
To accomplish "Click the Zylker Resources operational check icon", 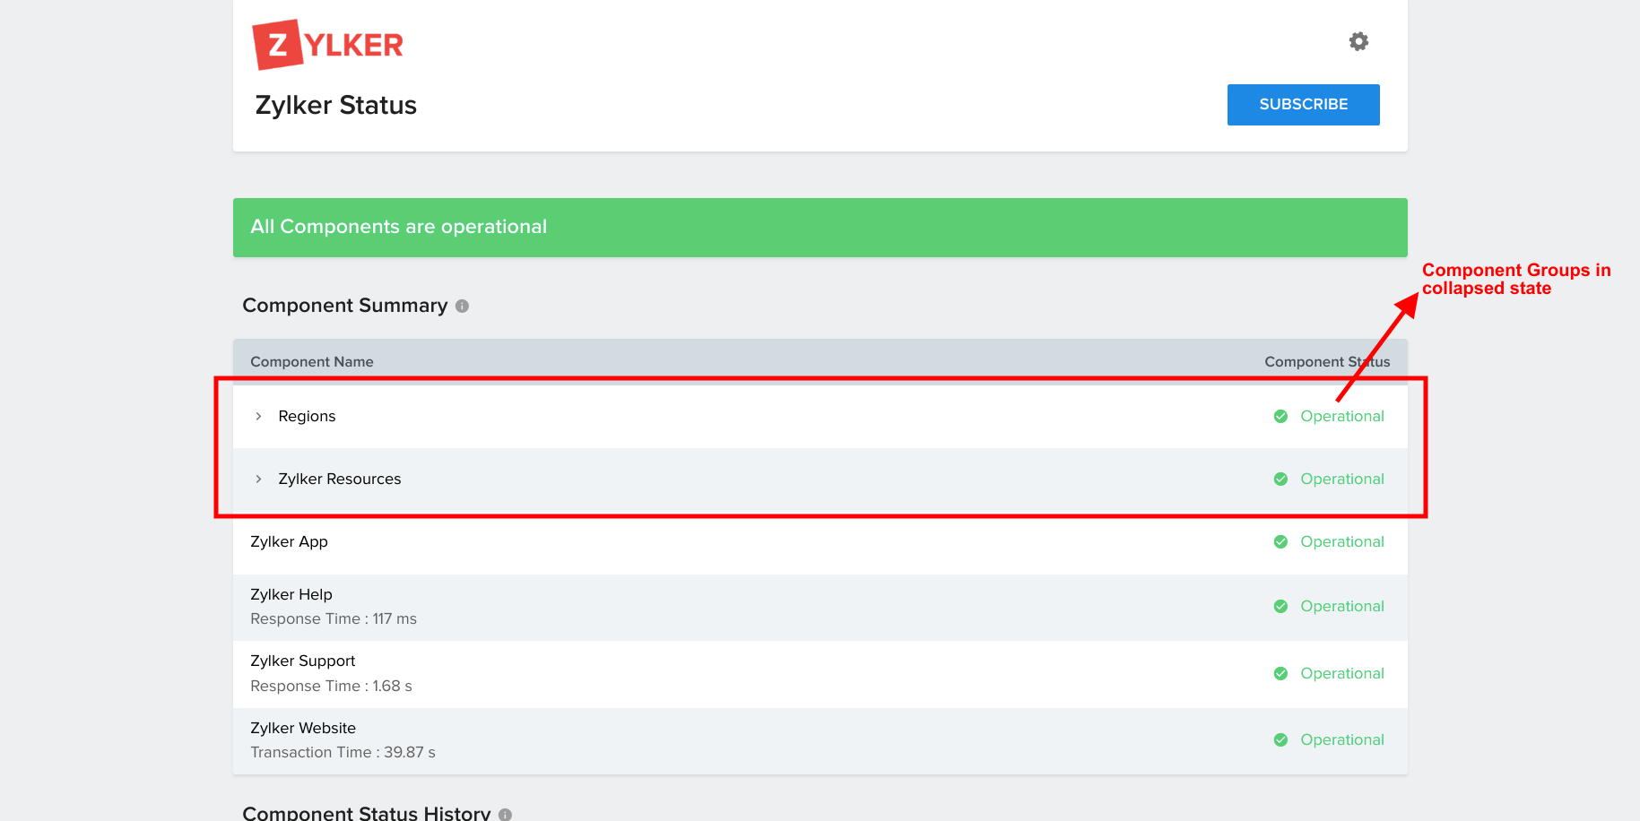I will 1280,479.
